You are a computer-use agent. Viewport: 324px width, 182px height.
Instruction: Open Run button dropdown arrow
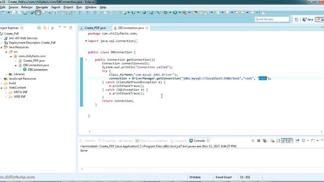[180, 13]
